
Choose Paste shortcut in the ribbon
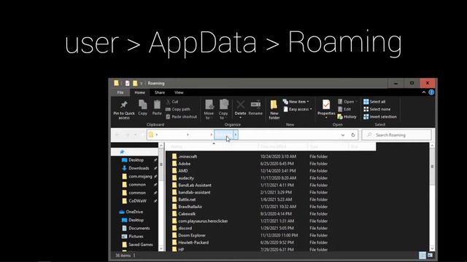pyautogui.click(x=181, y=116)
